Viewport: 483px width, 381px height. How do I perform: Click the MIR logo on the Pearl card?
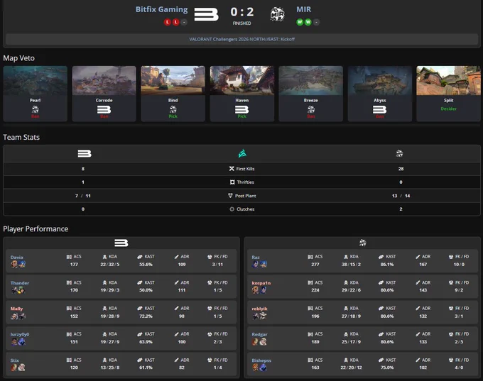35,109
